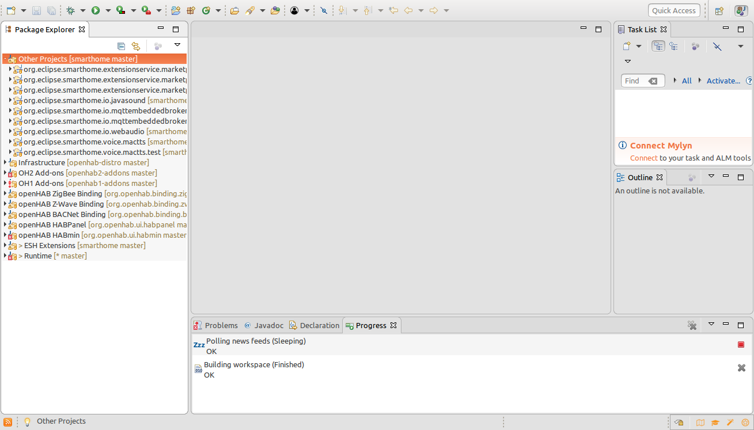Expand openHAB ZigBee Binding node

tap(5, 193)
